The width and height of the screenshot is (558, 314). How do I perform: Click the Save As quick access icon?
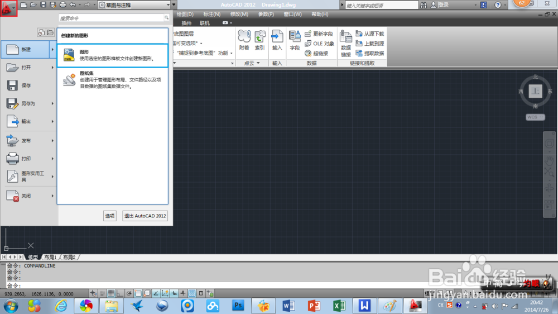coord(52,5)
